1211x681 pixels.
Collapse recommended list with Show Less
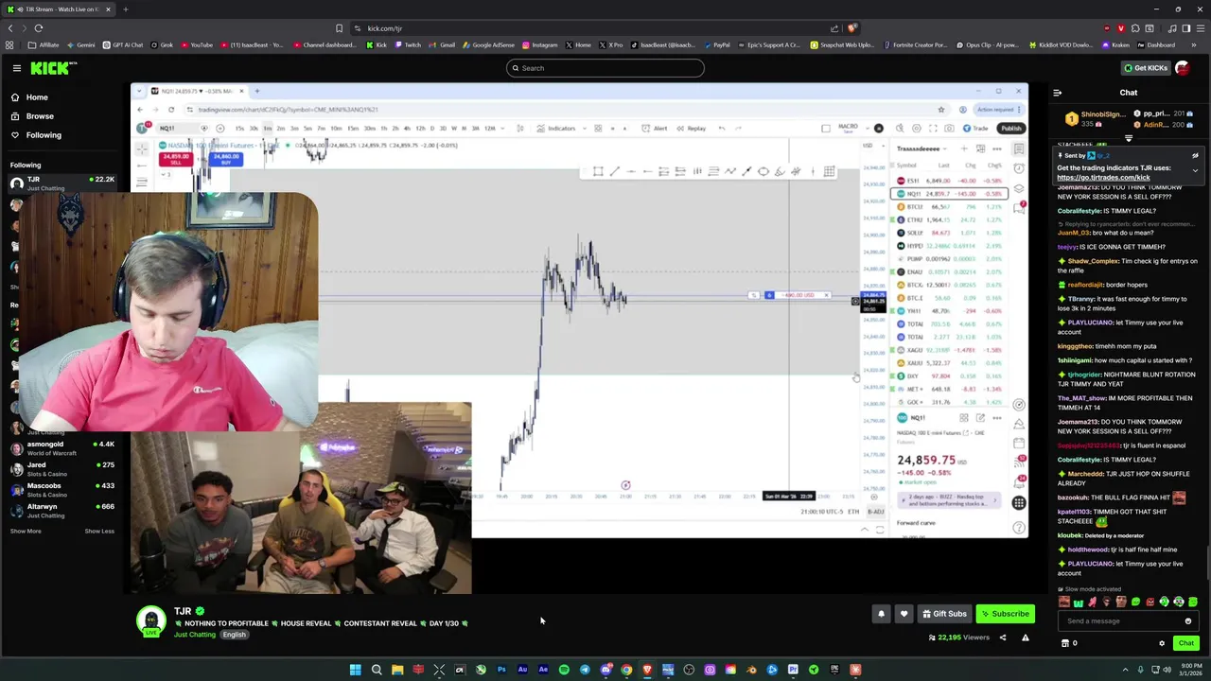tap(99, 531)
